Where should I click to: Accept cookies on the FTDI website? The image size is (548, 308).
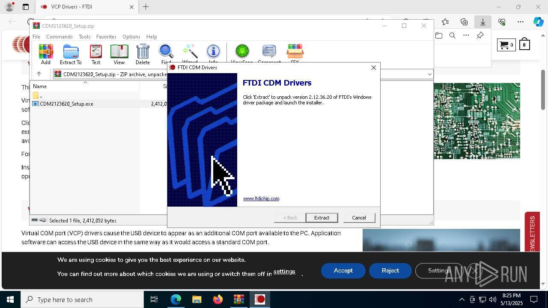(343, 271)
